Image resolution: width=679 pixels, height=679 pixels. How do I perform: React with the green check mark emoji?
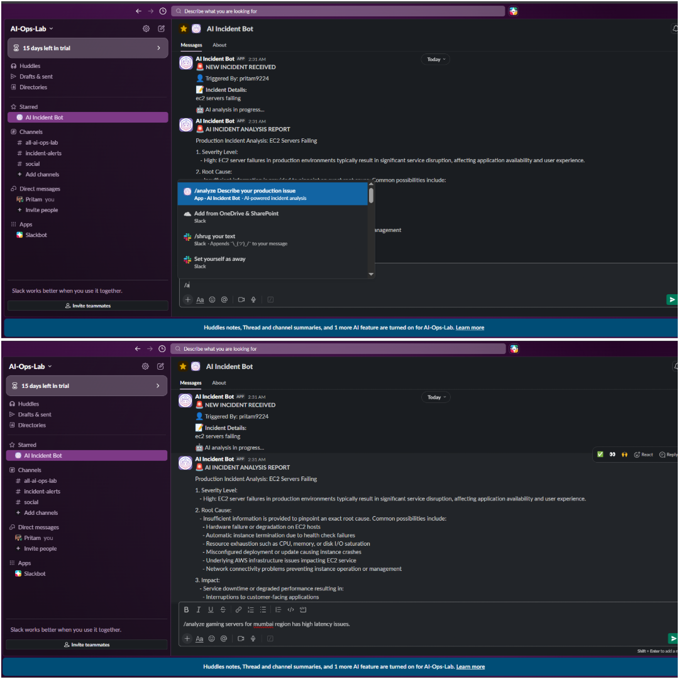pos(600,455)
